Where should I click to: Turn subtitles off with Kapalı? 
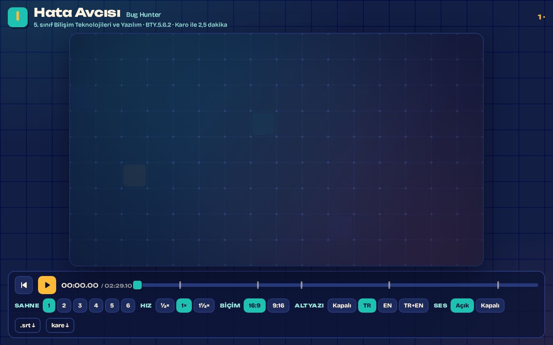click(342, 305)
